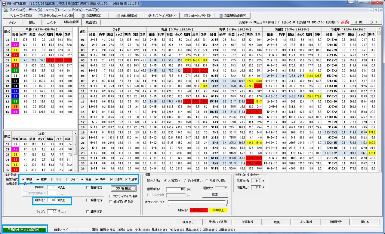Toggle the 3連複 bet type checkbox
385x234 pixels.
116,179
